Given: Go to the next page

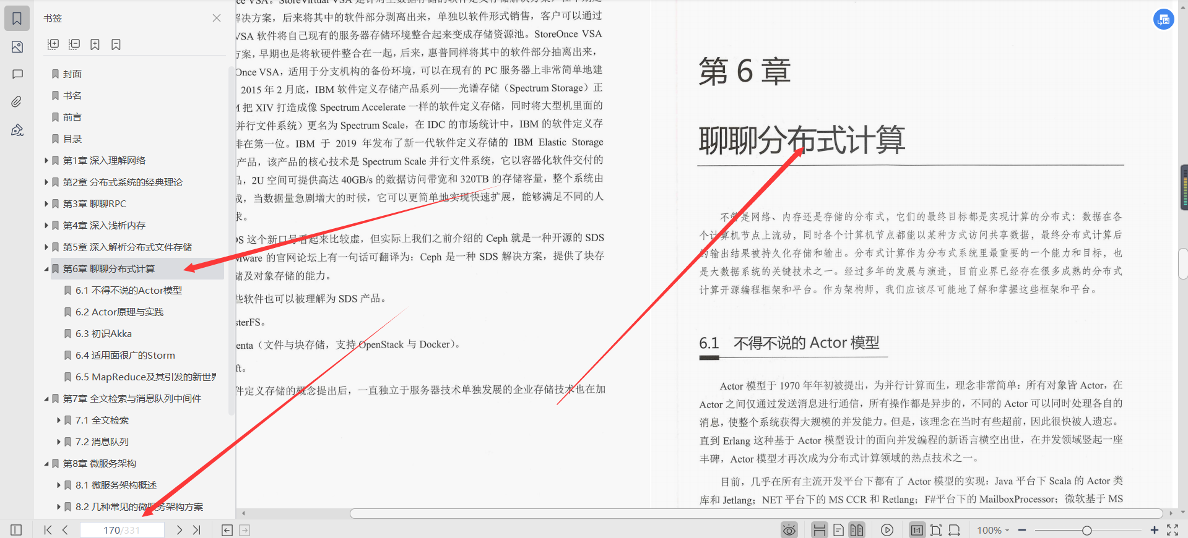Looking at the screenshot, I should [x=179, y=530].
